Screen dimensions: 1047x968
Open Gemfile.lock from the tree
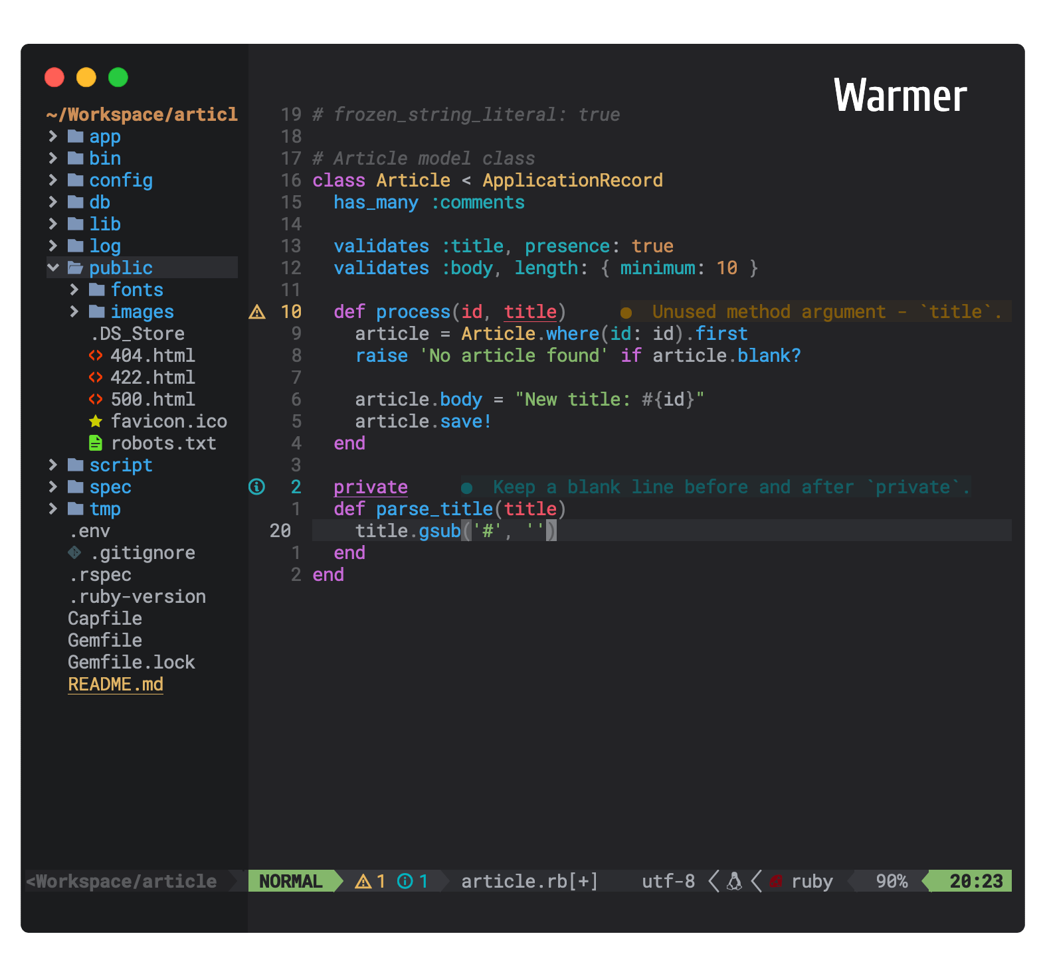click(132, 662)
